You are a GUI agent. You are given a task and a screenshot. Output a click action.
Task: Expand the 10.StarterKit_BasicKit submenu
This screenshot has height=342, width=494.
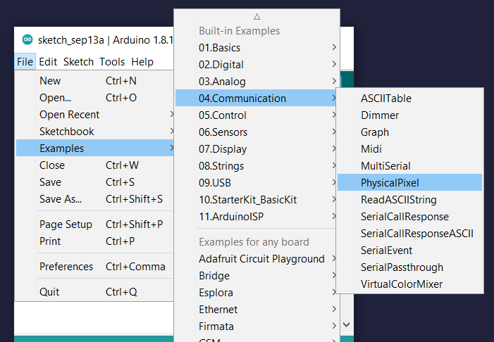tap(256, 200)
